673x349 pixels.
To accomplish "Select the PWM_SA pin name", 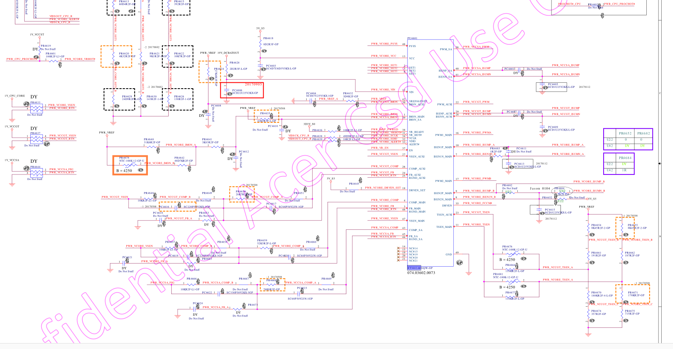I will click(x=446, y=49).
